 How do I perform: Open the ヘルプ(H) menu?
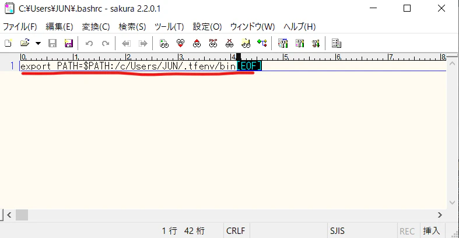[x=299, y=27]
